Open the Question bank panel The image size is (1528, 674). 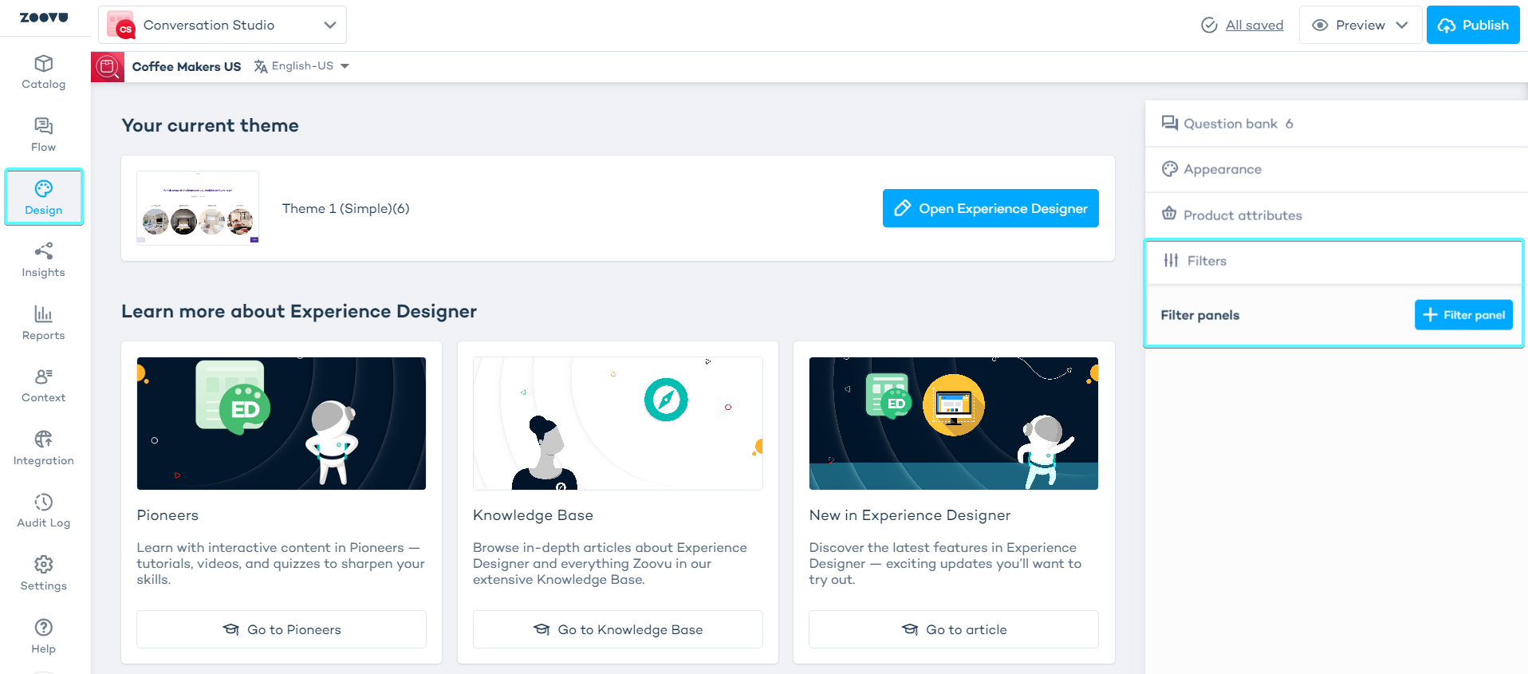click(x=1230, y=124)
